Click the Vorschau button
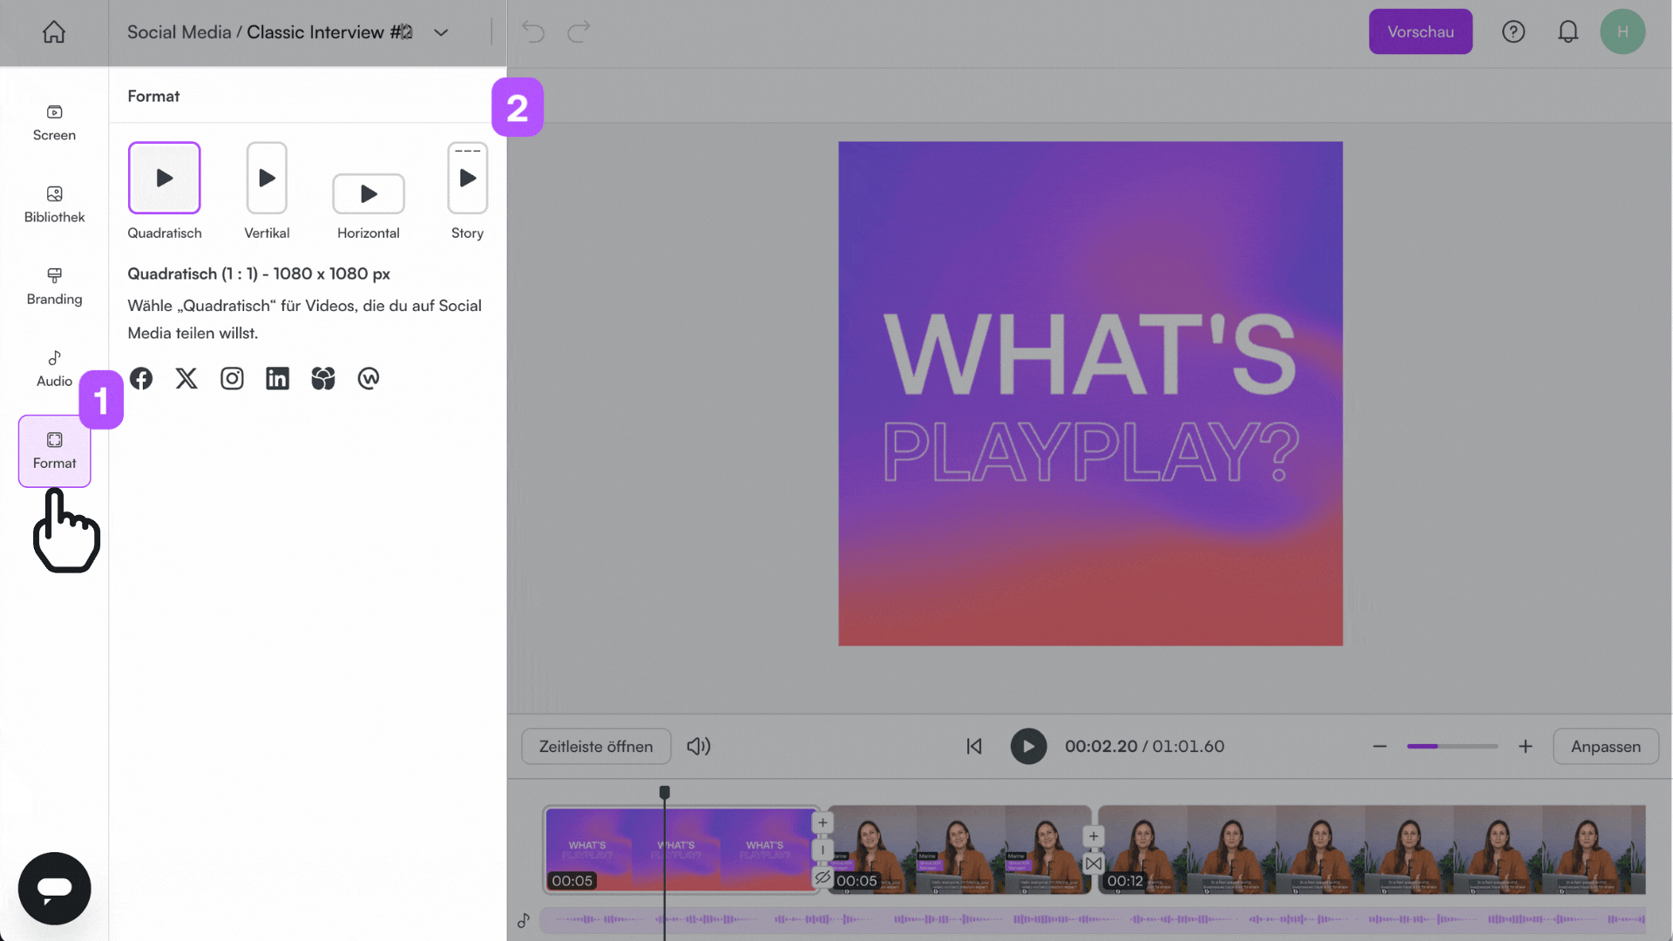This screenshot has height=941, width=1673. point(1420,31)
